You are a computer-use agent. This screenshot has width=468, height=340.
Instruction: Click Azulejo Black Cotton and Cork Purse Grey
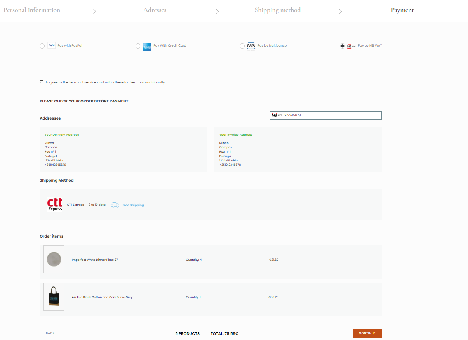pyautogui.click(x=102, y=297)
